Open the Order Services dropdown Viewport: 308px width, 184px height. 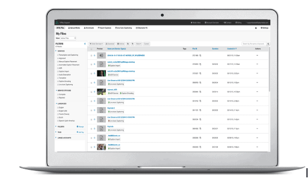pyautogui.click(x=96, y=44)
